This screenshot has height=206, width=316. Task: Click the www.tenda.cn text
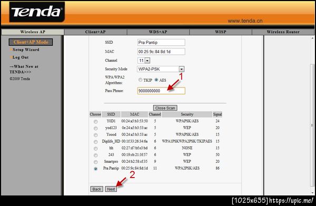pyautogui.click(x=245, y=21)
